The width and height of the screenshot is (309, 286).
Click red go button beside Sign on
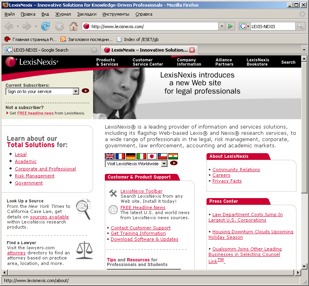(x=85, y=91)
